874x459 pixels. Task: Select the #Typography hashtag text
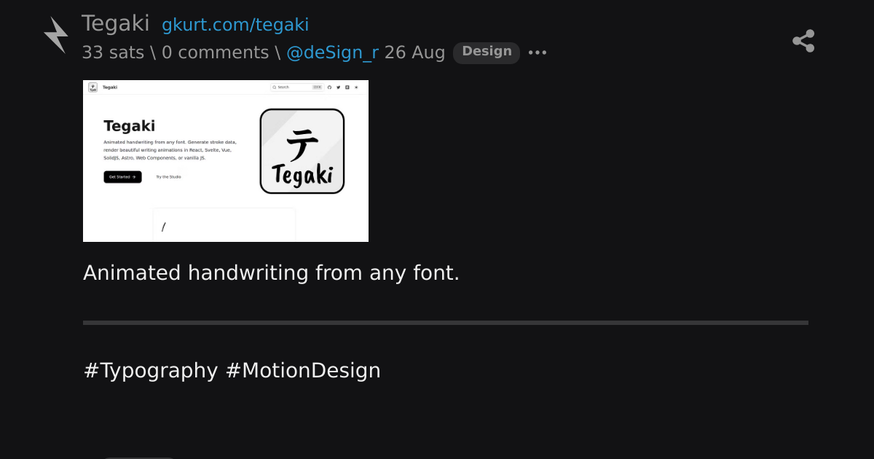click(151, 371)
